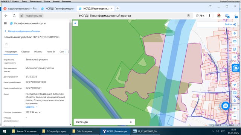
Task: Open new browser tab with plus
Action: (117, 8)
